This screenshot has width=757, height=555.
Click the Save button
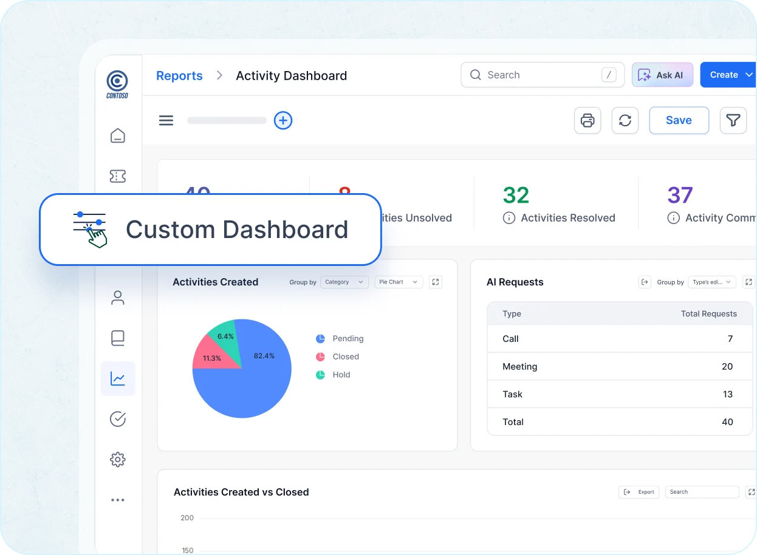point(679,120)
